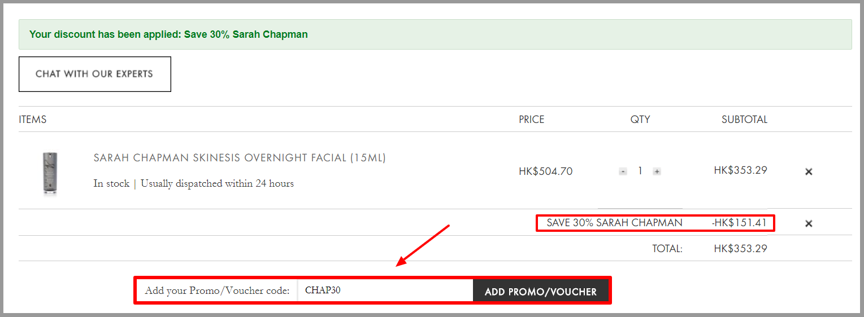
Task: Decrease quantity with the minus button
Action: point(623,171)
